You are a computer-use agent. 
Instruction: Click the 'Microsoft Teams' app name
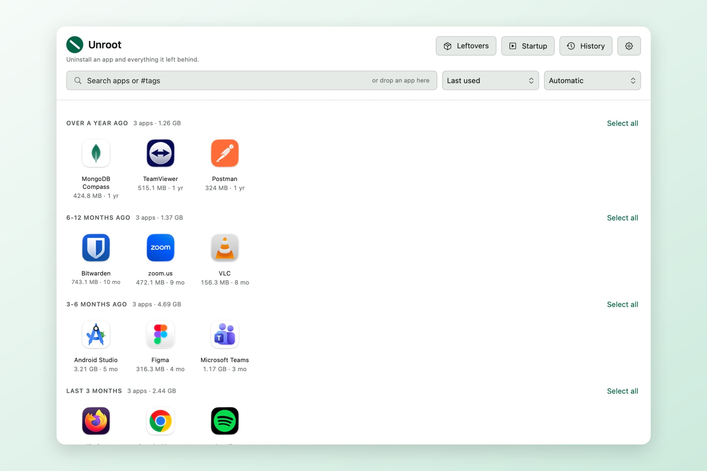(x=224, y=360)
